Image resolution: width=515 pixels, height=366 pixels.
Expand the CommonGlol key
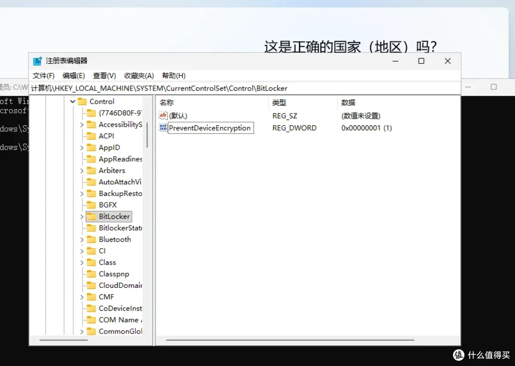tap(82, 332)
